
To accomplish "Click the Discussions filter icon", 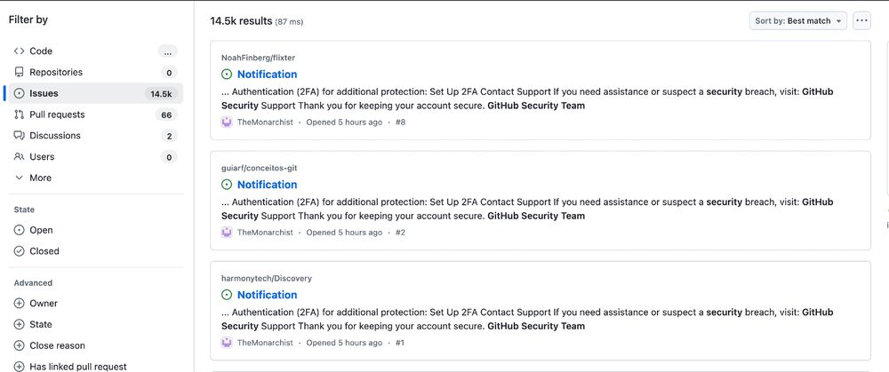I will tap(20, 136).
